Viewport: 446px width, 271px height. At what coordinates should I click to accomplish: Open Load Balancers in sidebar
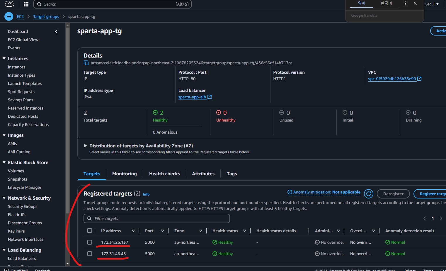(22, 258)
